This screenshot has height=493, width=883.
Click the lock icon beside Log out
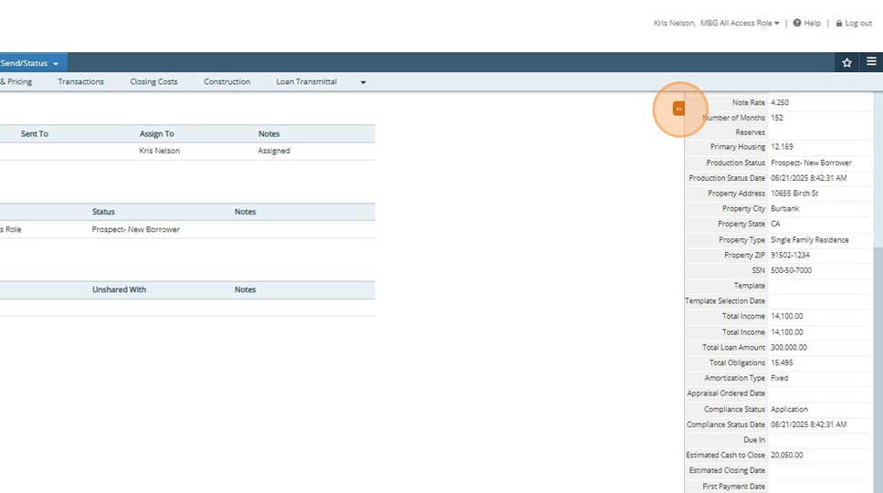839,23
